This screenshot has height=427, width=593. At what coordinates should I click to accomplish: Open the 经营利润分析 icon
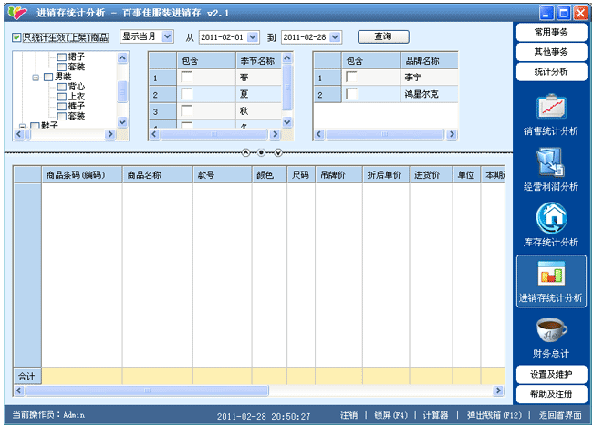tap(550, 161)
